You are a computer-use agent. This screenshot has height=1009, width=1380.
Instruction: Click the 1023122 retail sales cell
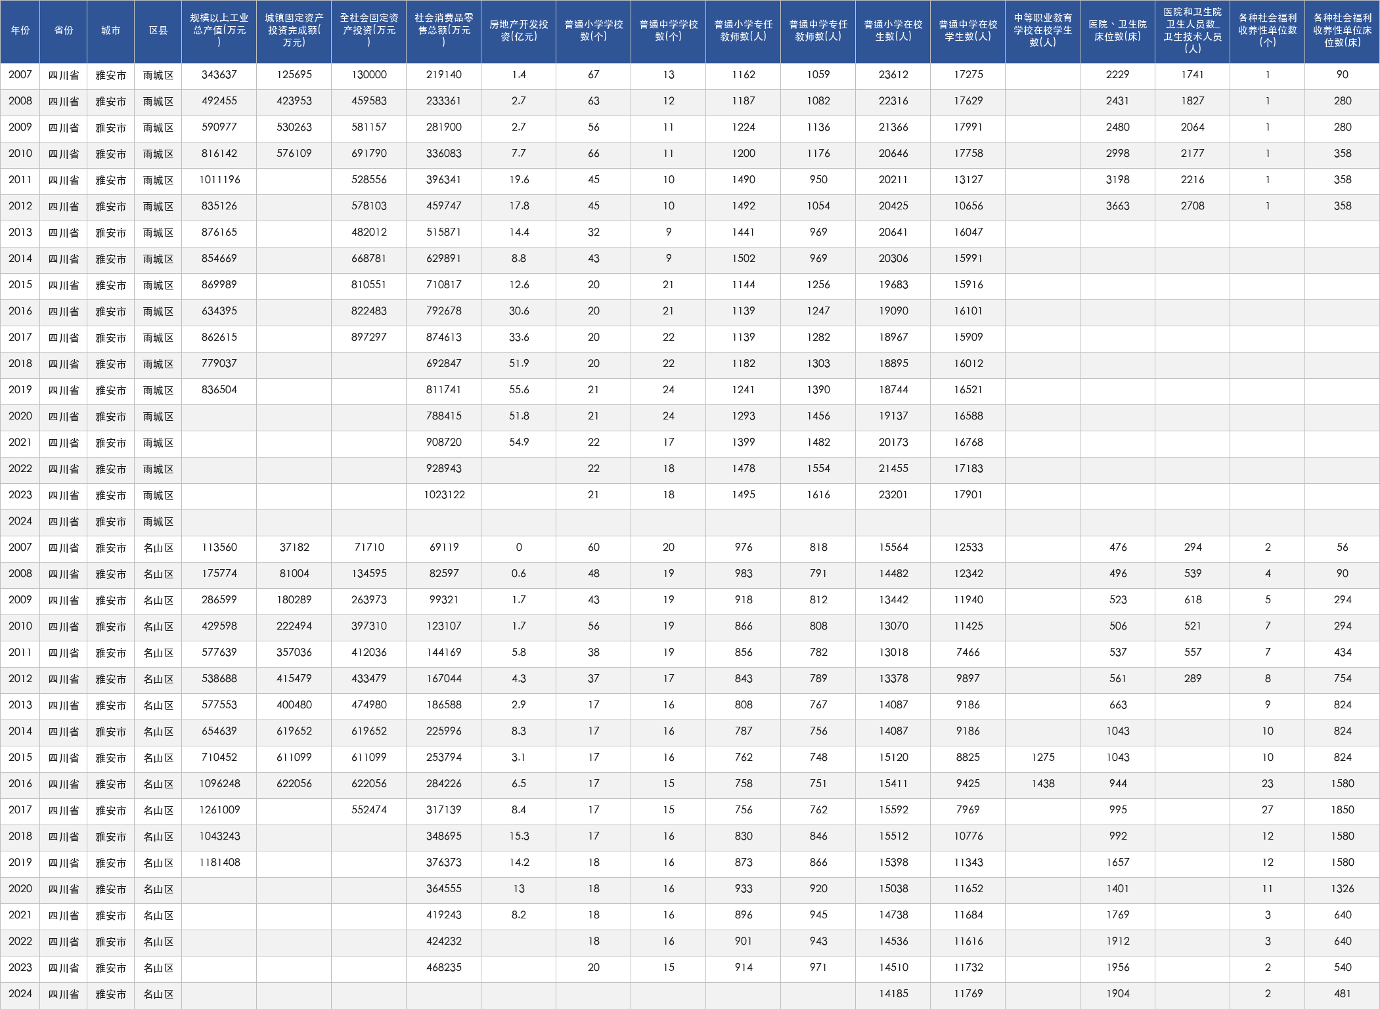point(444,496)
